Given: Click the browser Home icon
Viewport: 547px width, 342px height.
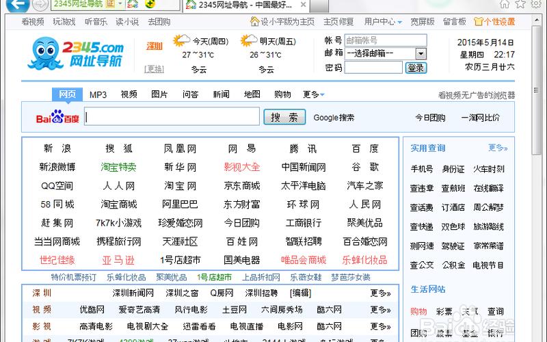Looking at the screenshot, I should [x=505, y=4].
